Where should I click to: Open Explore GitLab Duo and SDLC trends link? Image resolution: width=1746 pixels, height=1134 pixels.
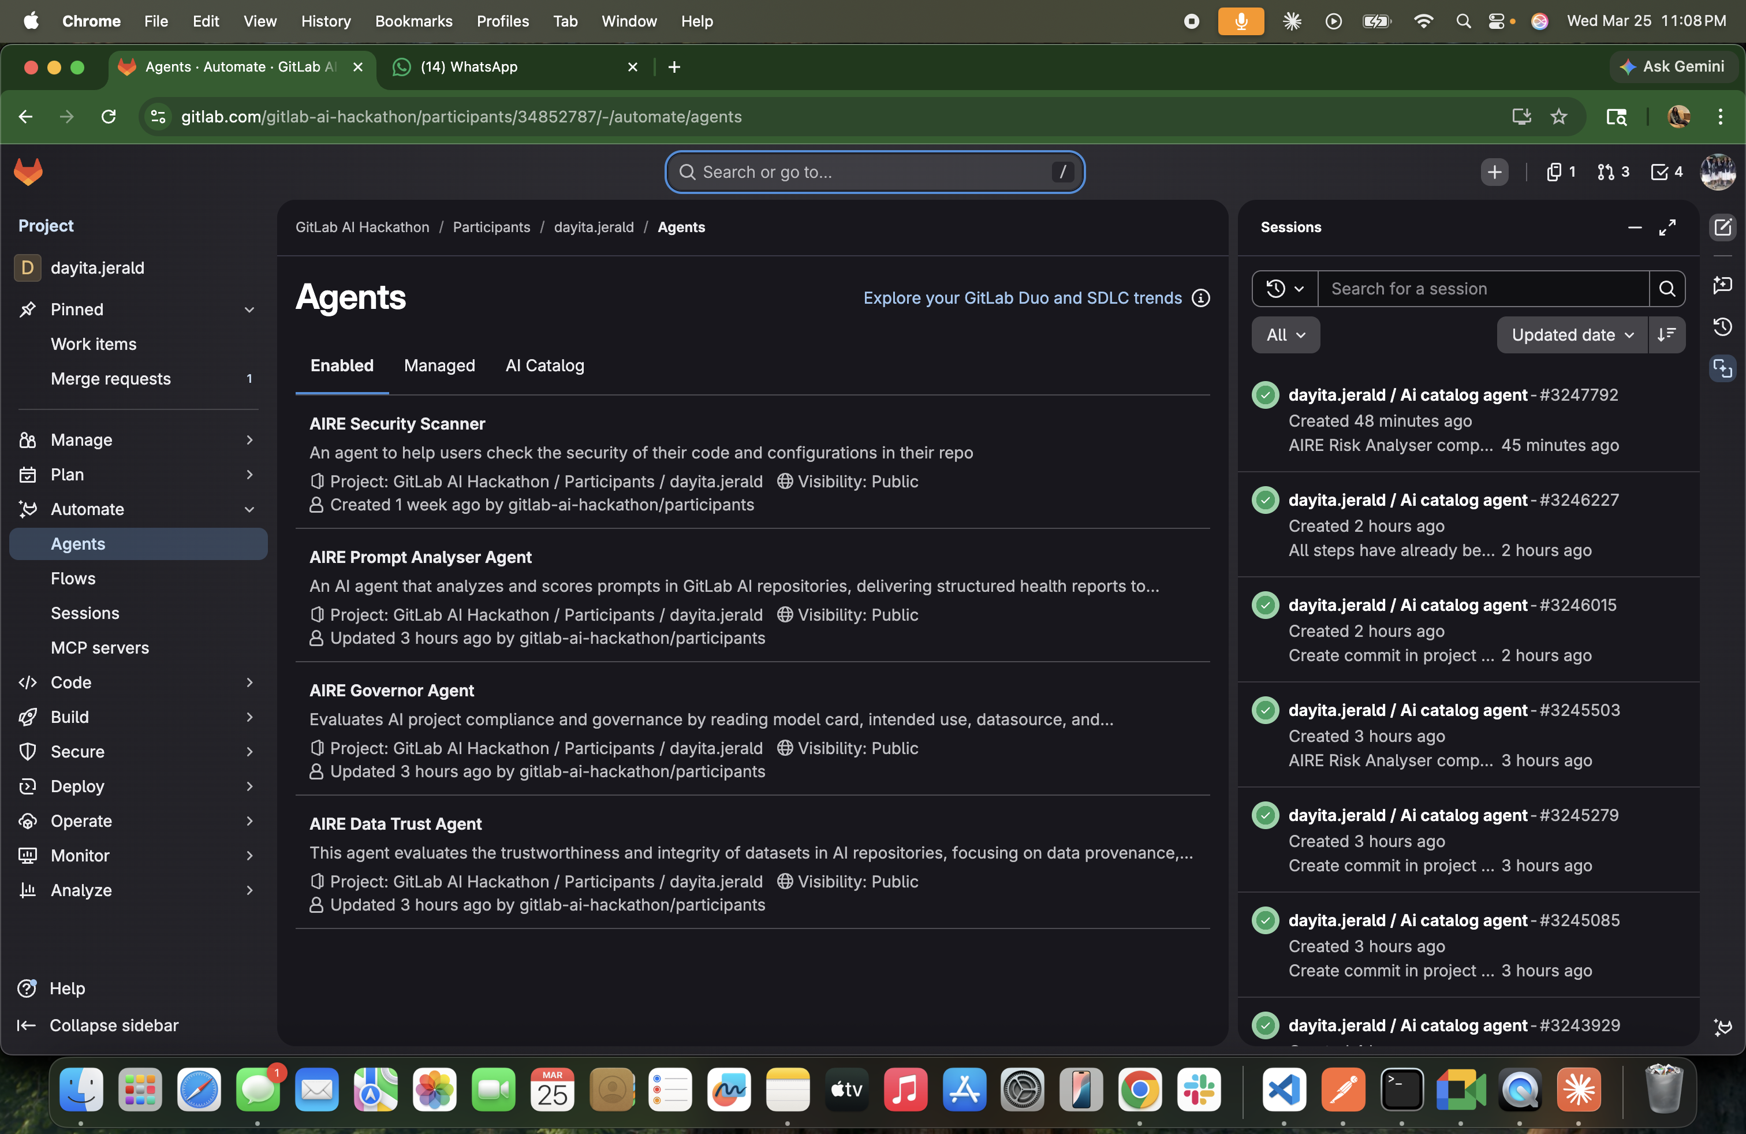[x=1022, y=298]
